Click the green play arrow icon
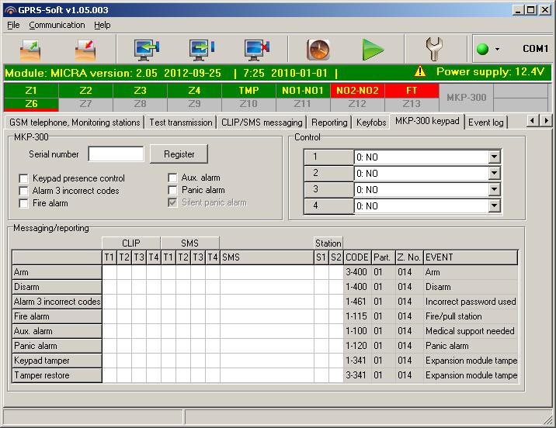This screenshot has width=556, height=428. [373, 50]
